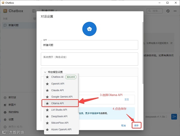180x136 pixels.
Task: Open the three-dot more options menu
Action: [x=175, y=11]
